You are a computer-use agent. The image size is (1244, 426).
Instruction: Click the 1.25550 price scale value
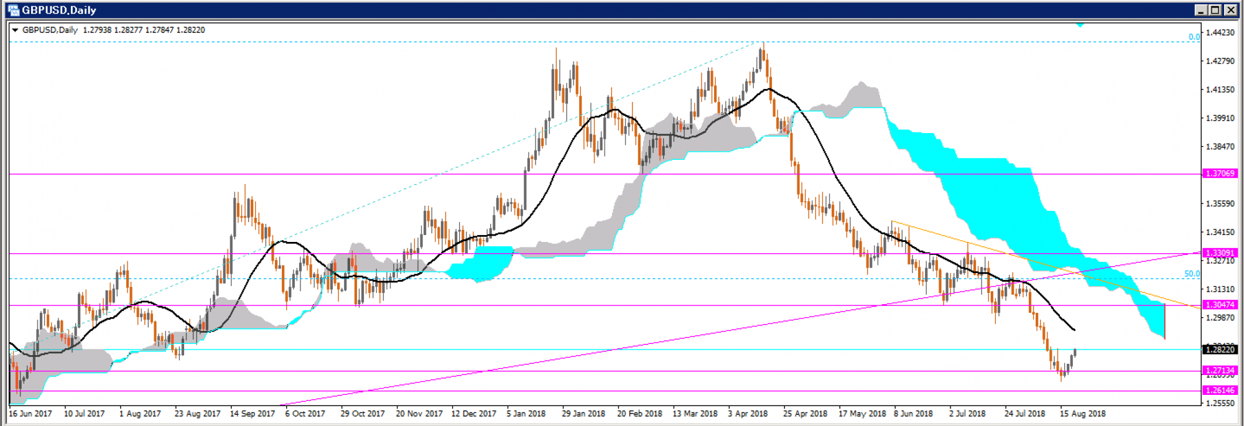(x=1220, y=403)
